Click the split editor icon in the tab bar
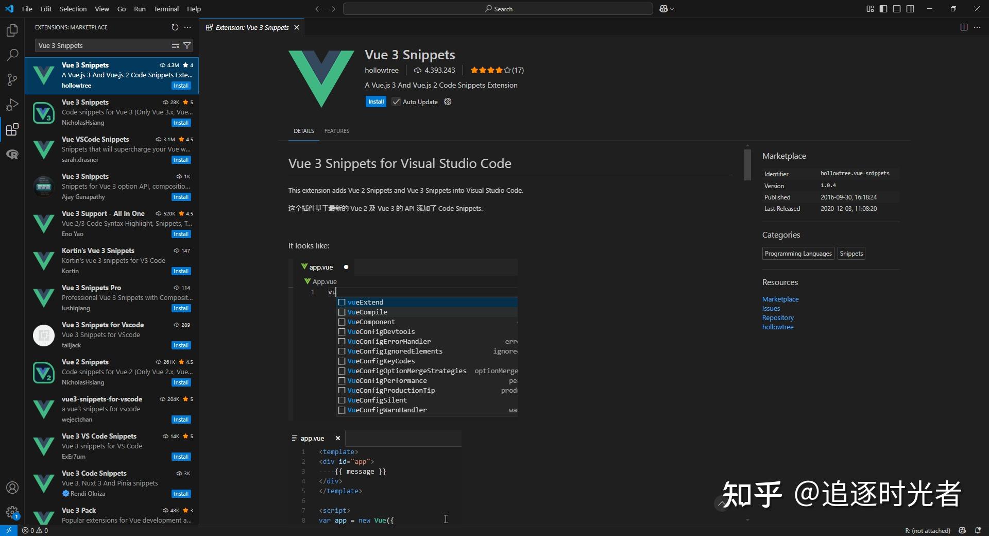Image resolution: width=989 pixels, height=536 pixels. 964,27
